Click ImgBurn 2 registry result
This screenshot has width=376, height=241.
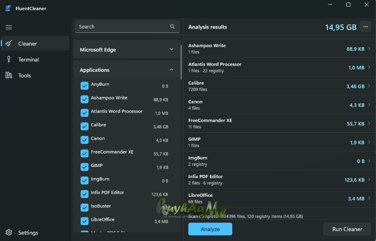point(280,161)
